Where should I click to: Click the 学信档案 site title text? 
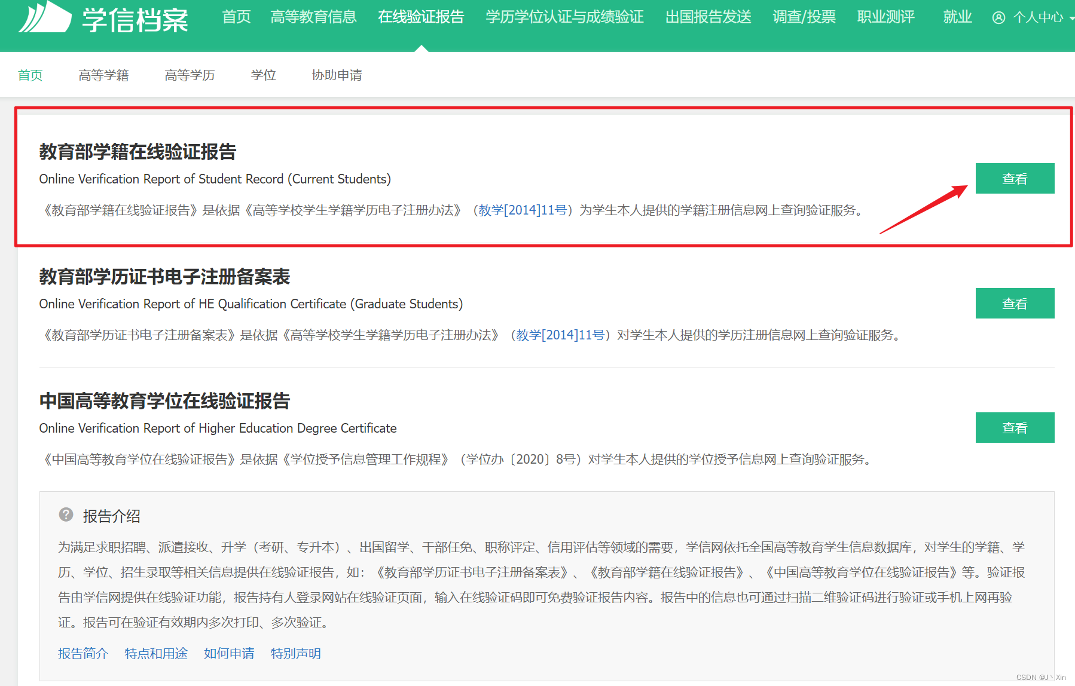coord(135,20)
